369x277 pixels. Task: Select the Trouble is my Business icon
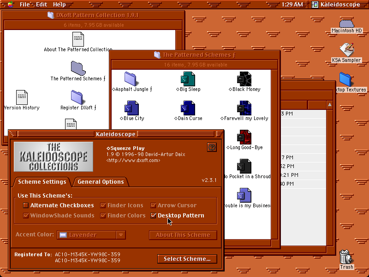pyautogui.click(x=244, y=195)
